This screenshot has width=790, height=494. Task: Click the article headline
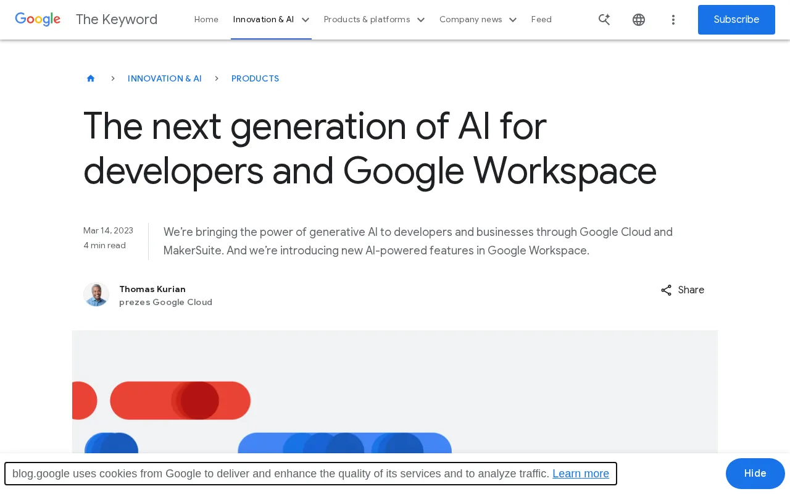(x=370, y=148)
